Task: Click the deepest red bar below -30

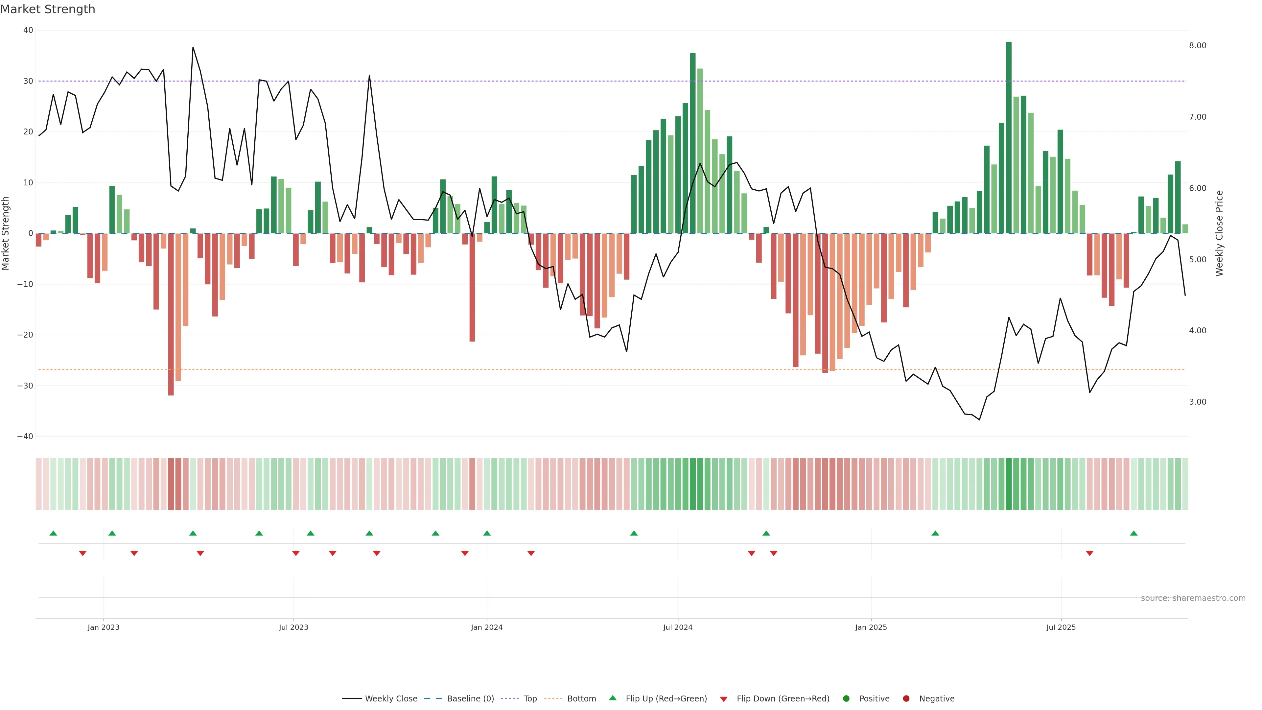Action: (171, 314)
